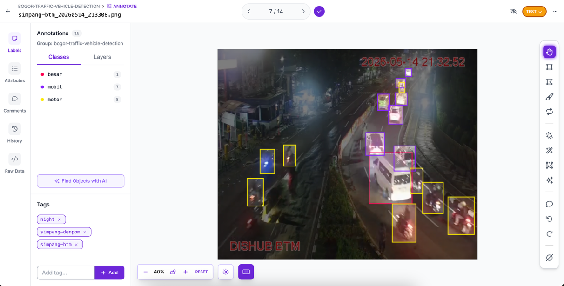Click the filename simpang-btm_20260514_213308.png
This screenshot has height=286, width=564.
70,15
